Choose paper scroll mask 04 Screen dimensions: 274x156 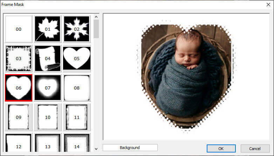(x=48, y=58)
